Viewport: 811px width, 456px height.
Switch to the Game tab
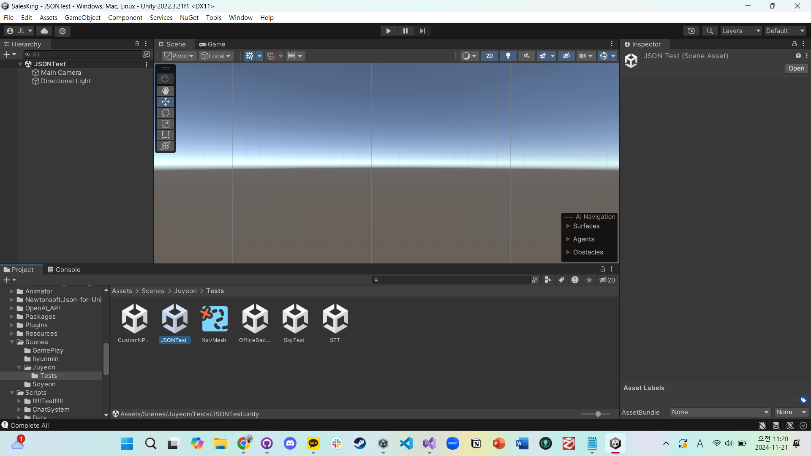[x=212, y=44]
